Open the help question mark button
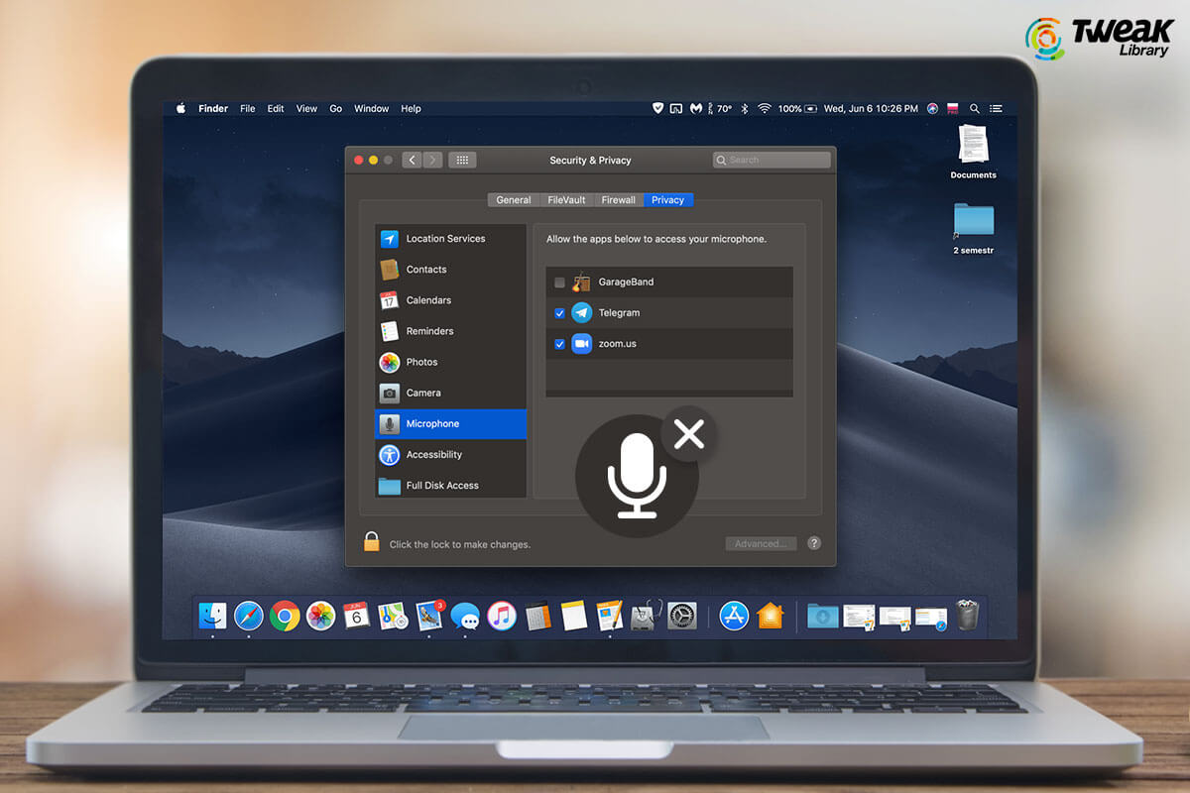The height and width of the screenshot is (793, 1190). pos(814,543)
